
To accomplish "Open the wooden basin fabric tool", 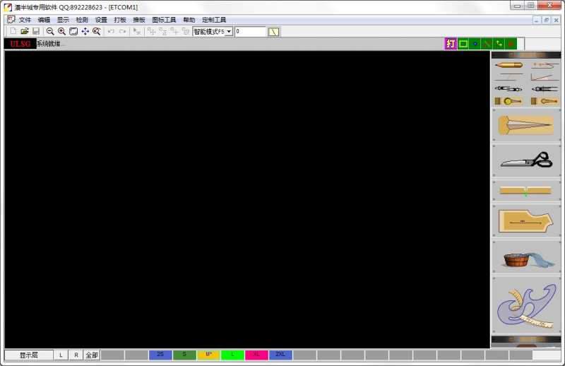I will [526, 258].
